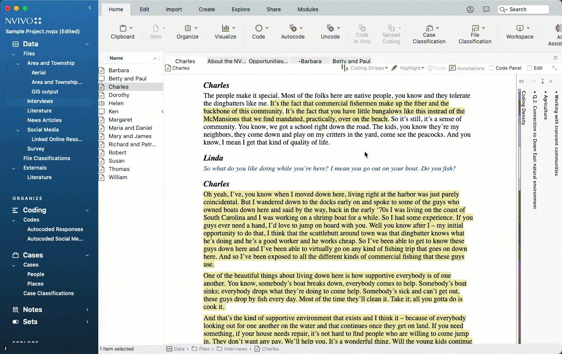Open Autocoded Responses under Codes
This screenshot has height=354, width=562.
click(55, 229)
